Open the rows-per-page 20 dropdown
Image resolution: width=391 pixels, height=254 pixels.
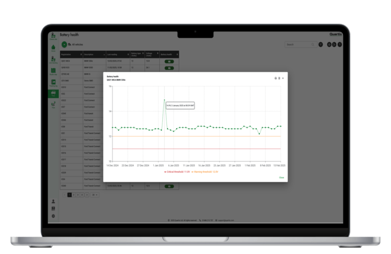coord(95,195)
